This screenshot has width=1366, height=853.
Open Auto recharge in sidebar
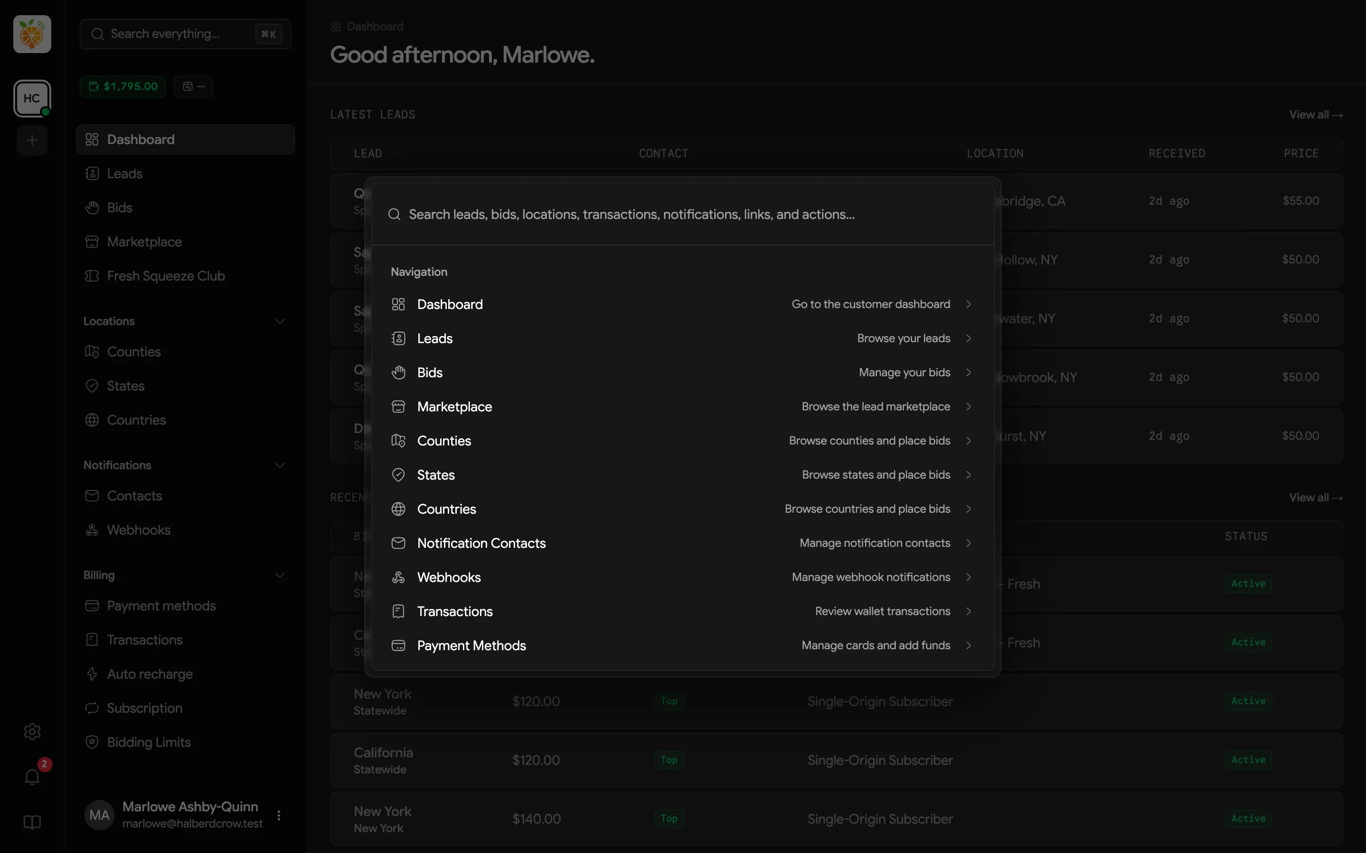pyautogui.click(x=185, y=674)
